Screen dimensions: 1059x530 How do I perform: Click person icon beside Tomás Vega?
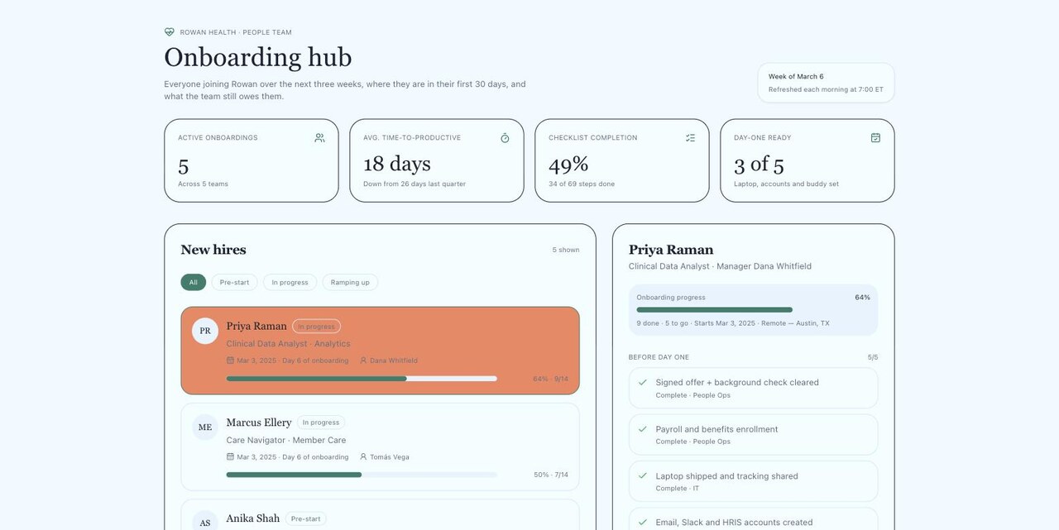[363, 456]
